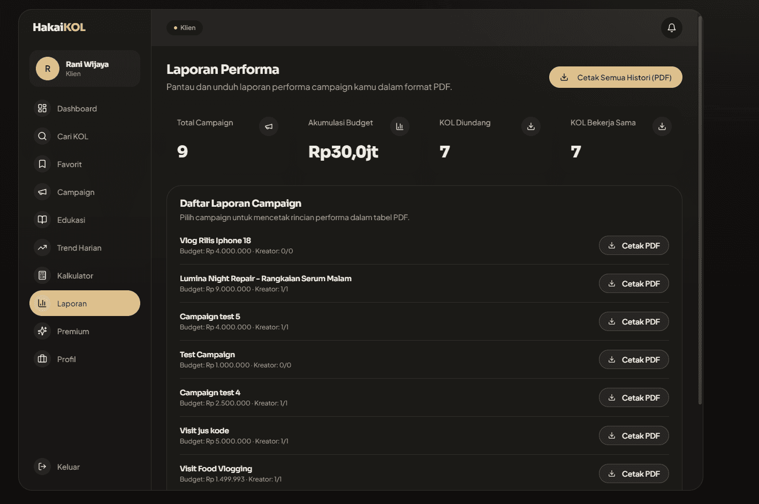Print PDF for Campaign test 4
The height and width of the screenshot is (504, 759).
point(634,397)
